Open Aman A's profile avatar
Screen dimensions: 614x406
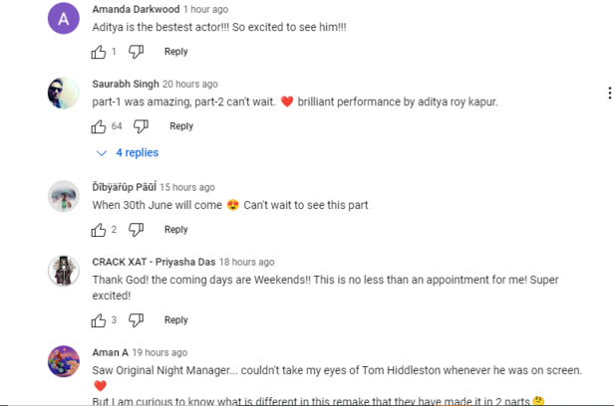[64, 361]
